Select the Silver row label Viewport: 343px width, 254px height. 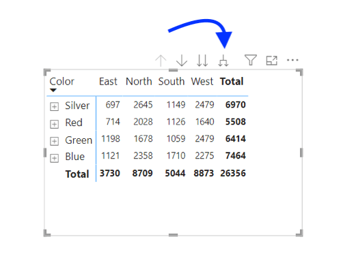[77, 106]
